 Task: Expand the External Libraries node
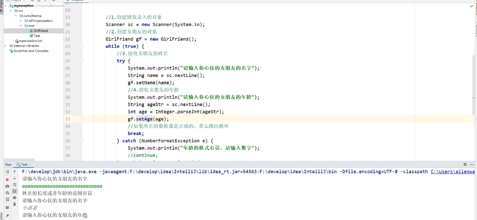[x=5, y=46]
